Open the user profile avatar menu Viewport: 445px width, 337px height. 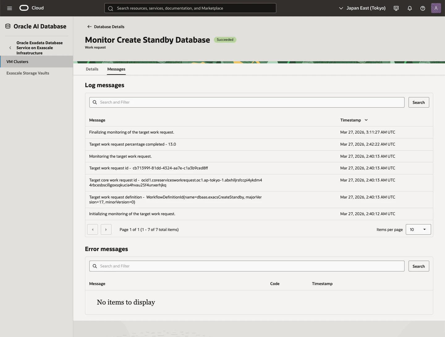click(436, 8)
